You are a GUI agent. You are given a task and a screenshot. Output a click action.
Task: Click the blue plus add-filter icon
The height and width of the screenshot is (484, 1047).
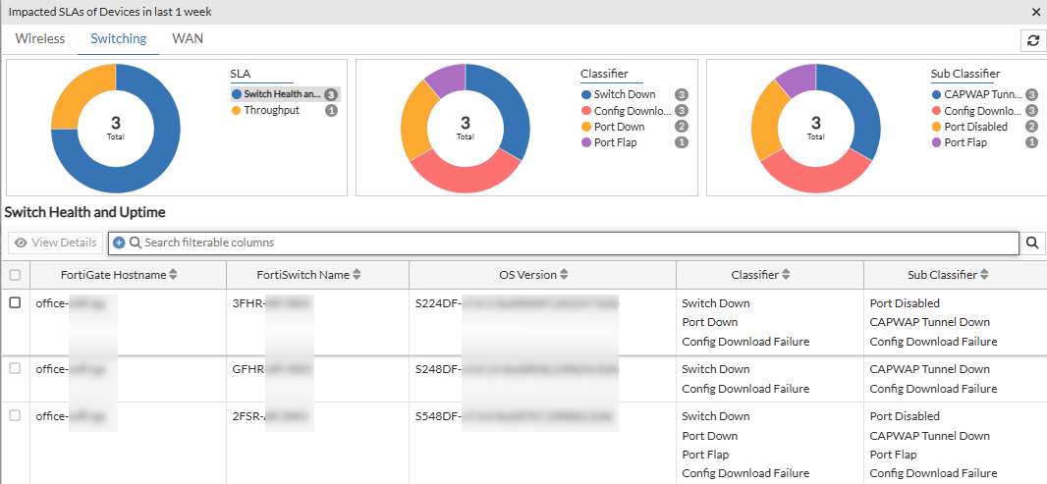coord(120,243)
